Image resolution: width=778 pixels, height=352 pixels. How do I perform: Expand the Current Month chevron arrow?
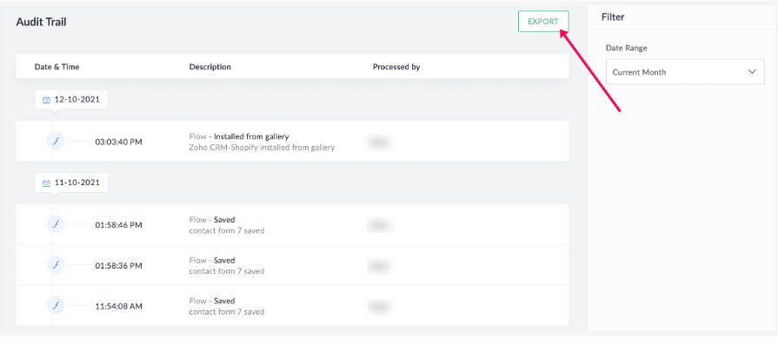(752, 72)
